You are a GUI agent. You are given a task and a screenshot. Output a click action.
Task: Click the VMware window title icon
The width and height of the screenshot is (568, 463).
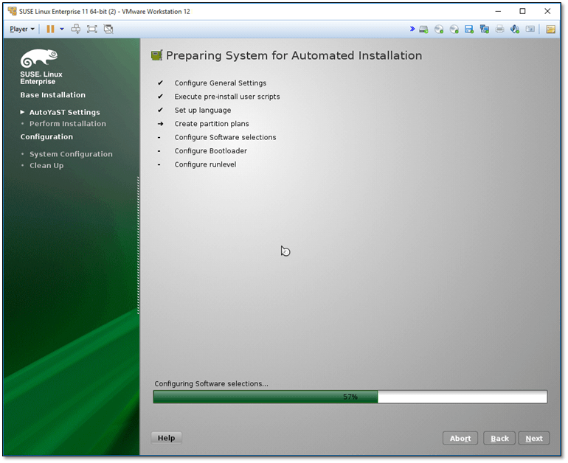coord(13,11)
